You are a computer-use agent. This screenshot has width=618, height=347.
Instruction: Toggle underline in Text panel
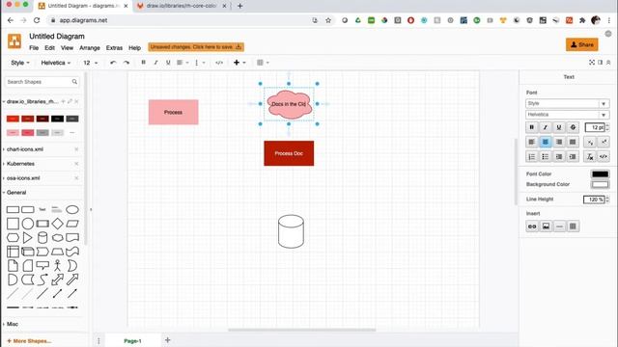tap(559, 127)
